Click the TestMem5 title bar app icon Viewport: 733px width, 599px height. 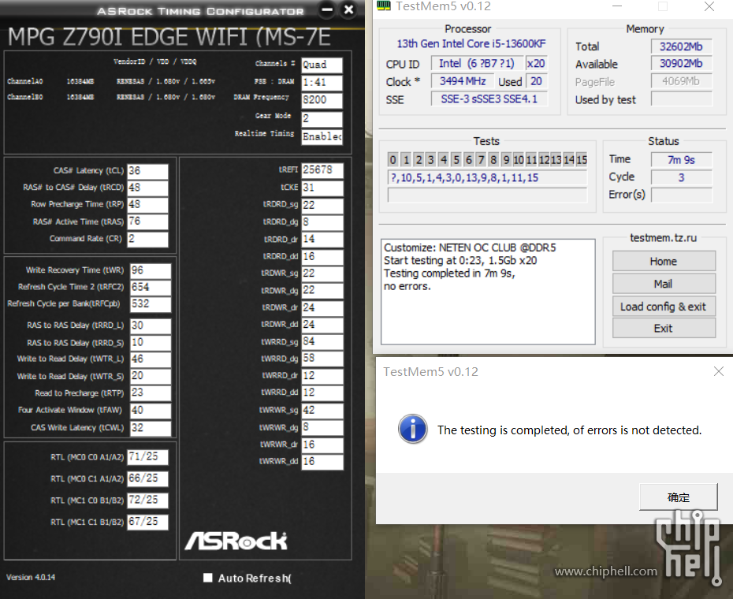[x=383, y=6]
